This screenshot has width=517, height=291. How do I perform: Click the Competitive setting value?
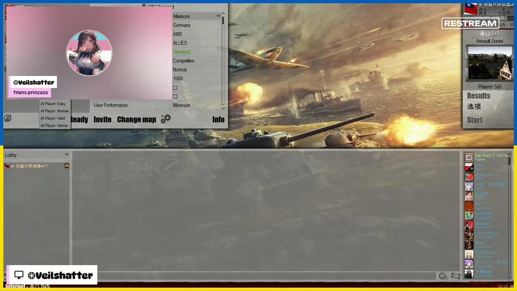coord(184,61)
